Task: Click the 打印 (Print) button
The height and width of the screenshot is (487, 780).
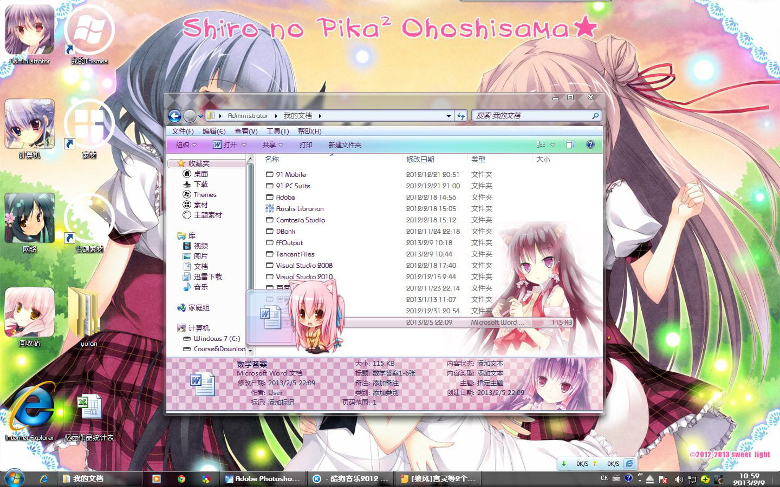Action: (x=305, y=144)
